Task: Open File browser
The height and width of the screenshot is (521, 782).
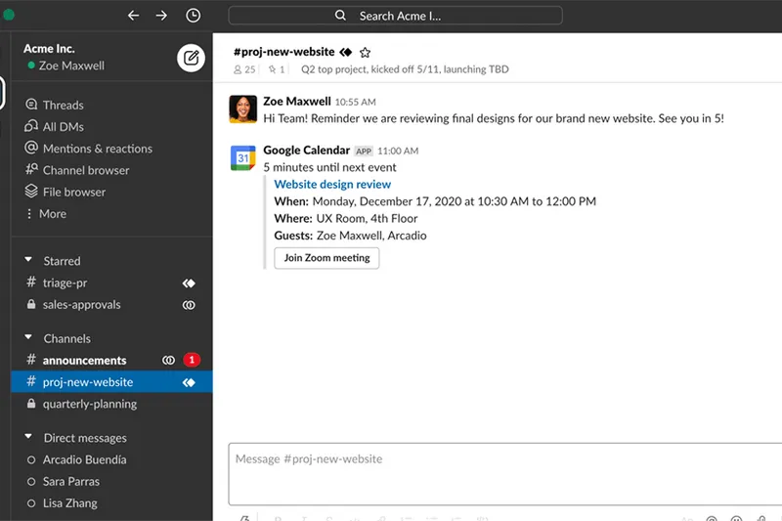Action: tap(74, 192)
